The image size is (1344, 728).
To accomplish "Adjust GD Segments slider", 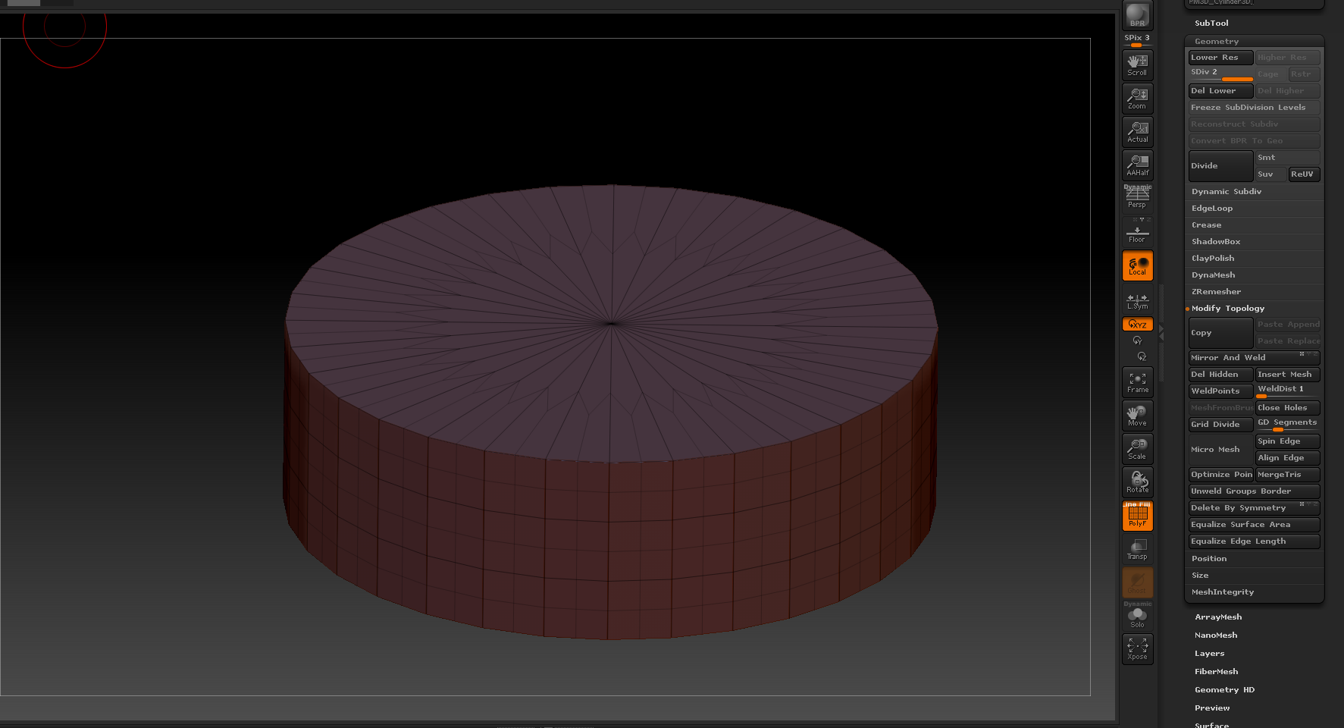I will click(1287, 425).
